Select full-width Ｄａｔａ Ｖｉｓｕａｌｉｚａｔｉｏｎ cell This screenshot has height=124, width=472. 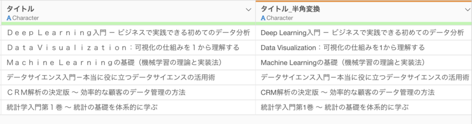(123, 47)
